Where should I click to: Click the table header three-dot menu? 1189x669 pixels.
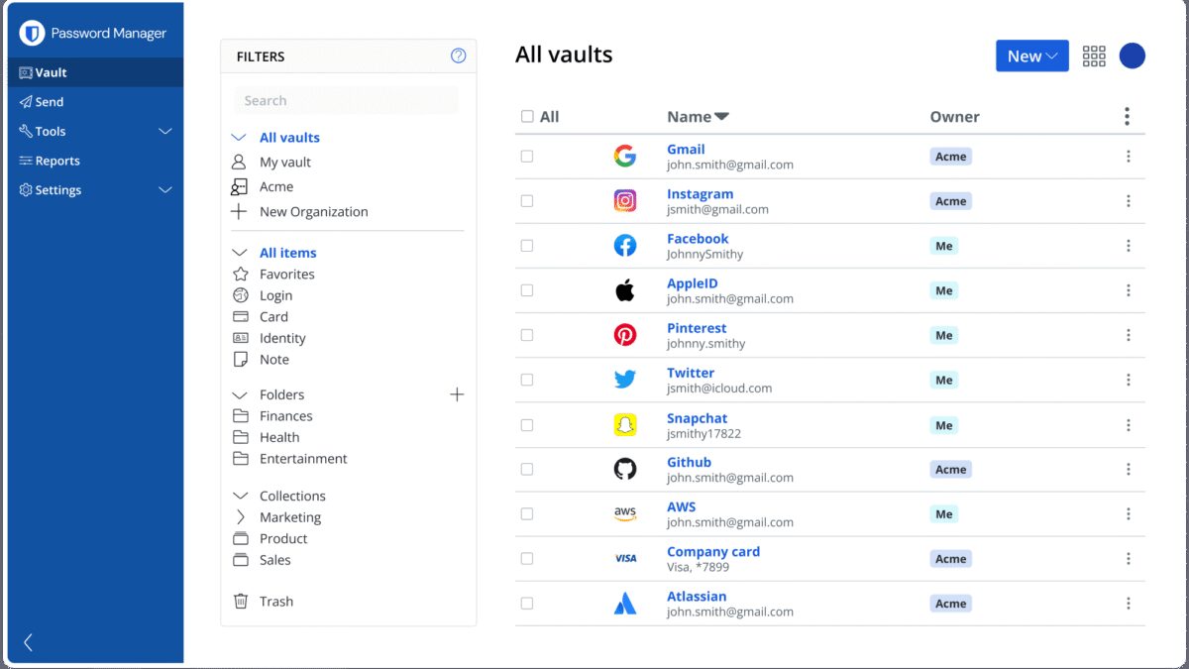point(1127,117)
